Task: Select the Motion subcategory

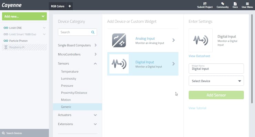Action: point(66,100)
